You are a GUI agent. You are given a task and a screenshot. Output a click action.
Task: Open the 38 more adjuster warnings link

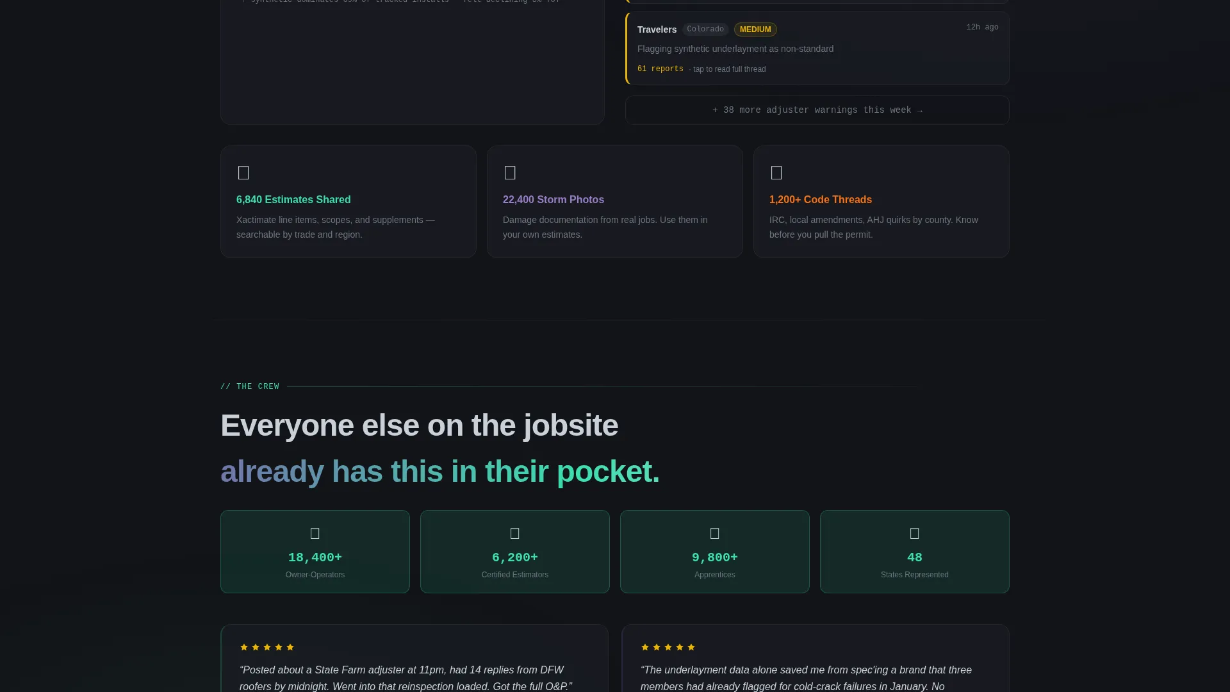coord(817,110)
